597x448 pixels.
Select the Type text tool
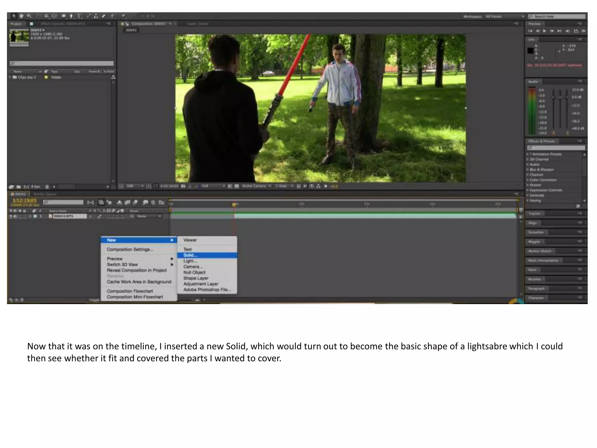pyautogui.click(x=79, y=16)
